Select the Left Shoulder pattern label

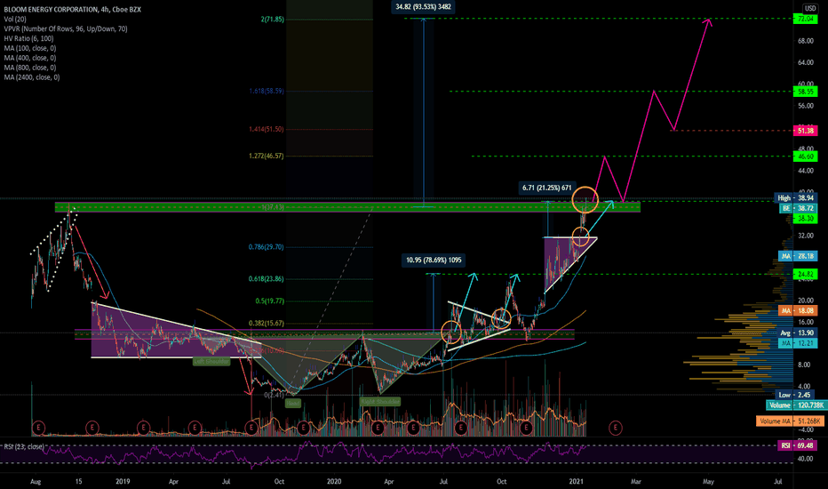(211, 362)
